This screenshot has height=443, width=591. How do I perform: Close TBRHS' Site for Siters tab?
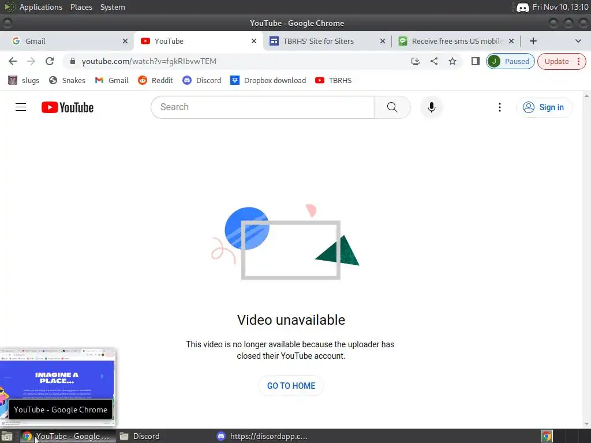383,41
